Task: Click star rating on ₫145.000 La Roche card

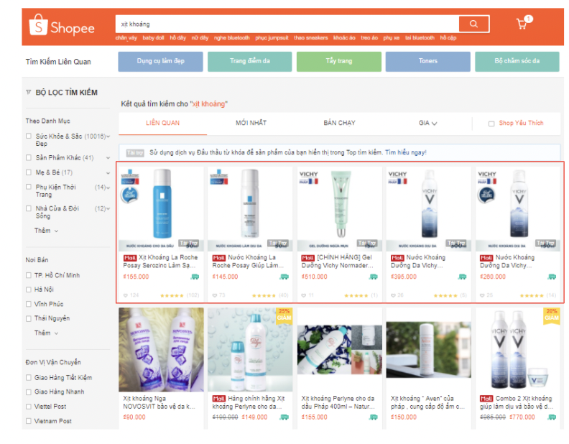Action: click(x=264, y=295)
